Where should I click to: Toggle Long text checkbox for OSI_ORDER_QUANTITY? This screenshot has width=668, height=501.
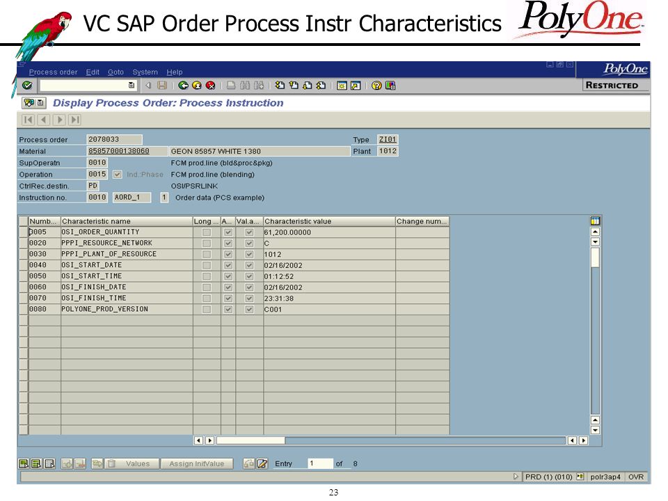coord(207,232)
